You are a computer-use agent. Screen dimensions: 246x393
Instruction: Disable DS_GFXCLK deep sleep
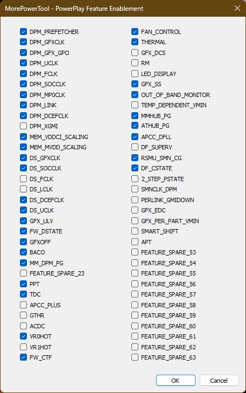click(23, 158)
